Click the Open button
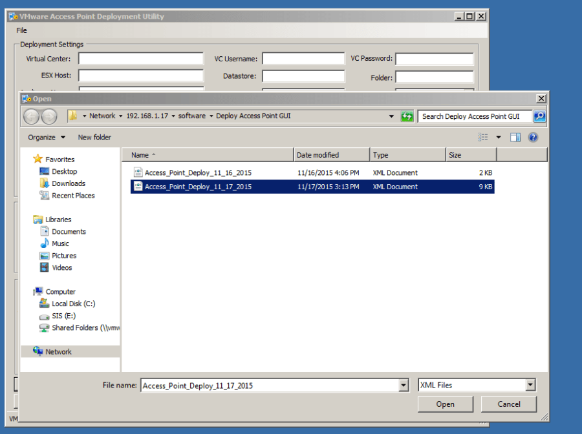The image size is (582, 434). (445, 404)
